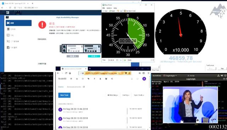Click Start in the timer toolbar
This screenshot has width=227, height=130.
click(105, 11)
